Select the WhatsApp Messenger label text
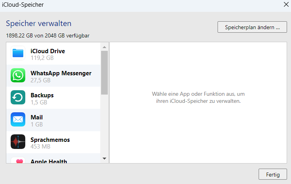The image size is (291, 184). (x=61, y=73)
